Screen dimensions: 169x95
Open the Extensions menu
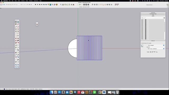(x=36, y=1)
